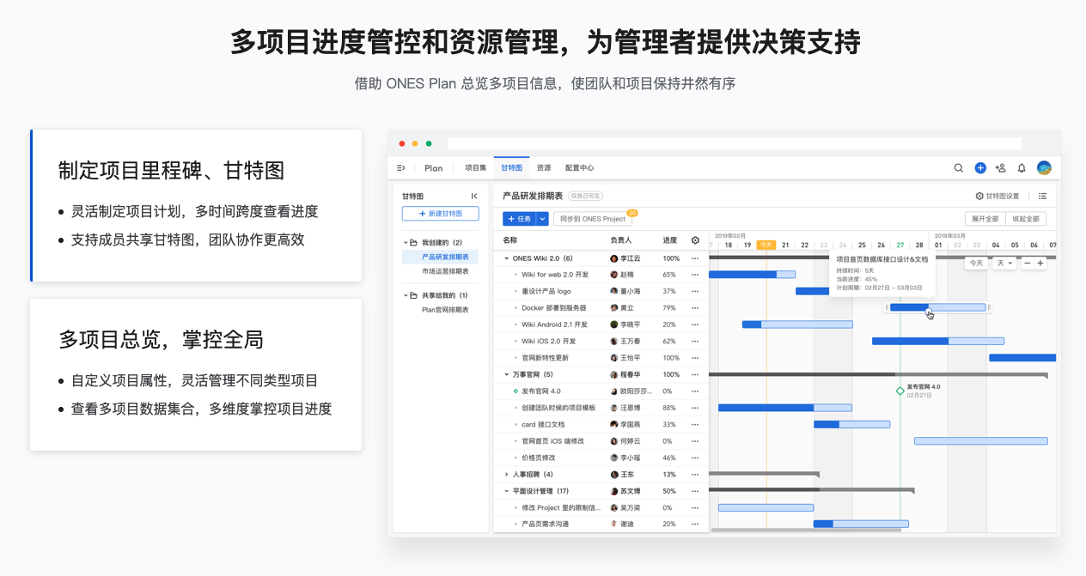Expand the 人事招聘 group

506,474
